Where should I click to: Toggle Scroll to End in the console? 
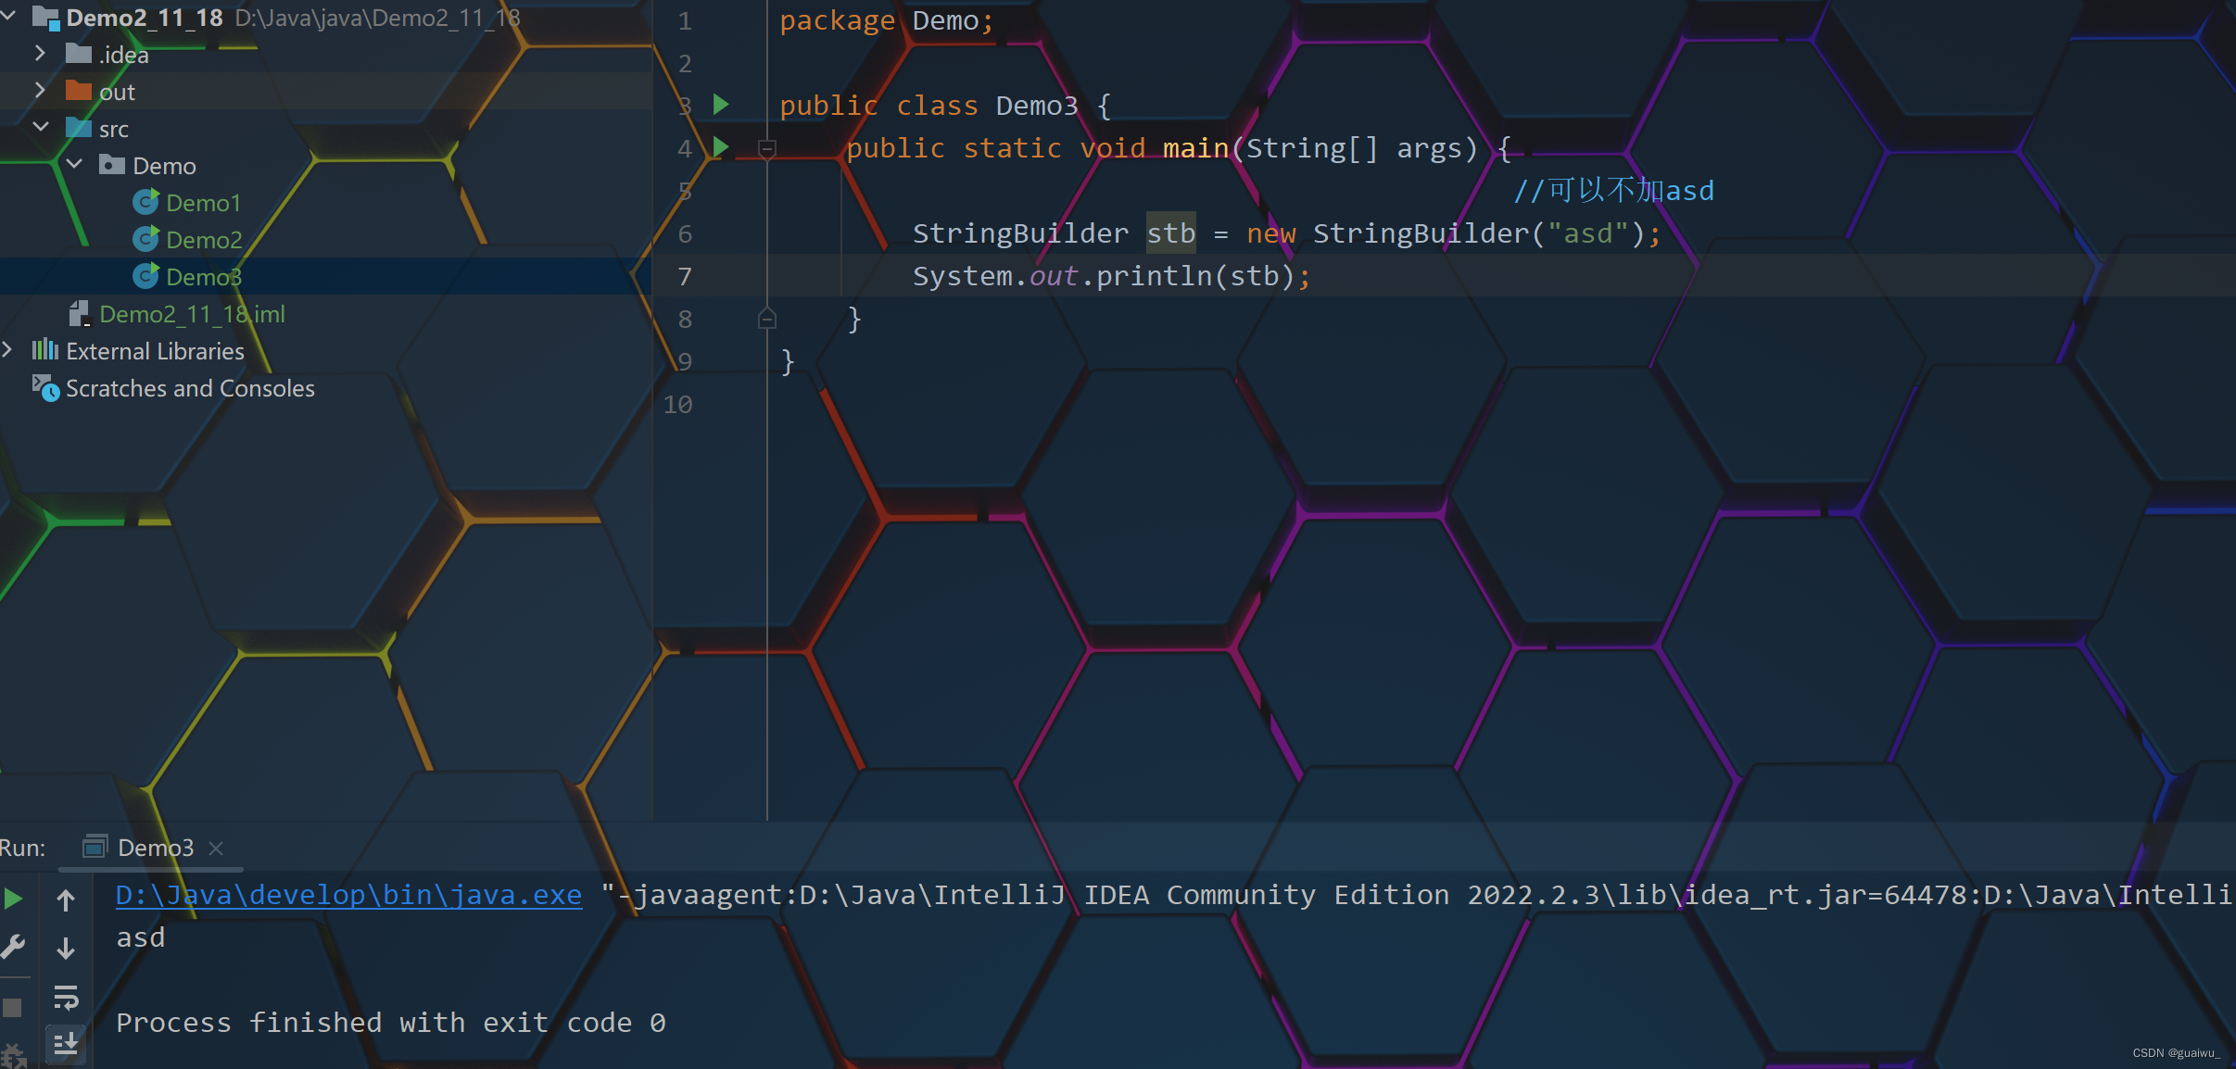tap(65, 1042)
